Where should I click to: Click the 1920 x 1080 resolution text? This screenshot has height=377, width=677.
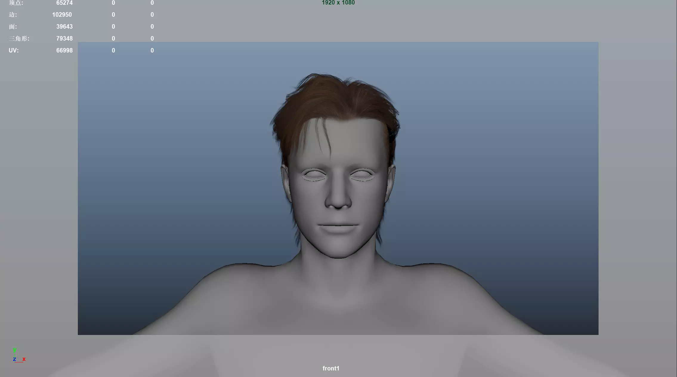[x=338, y=3]
